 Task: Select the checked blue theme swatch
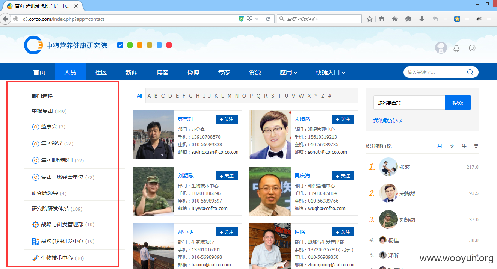[x=120, y=45]
